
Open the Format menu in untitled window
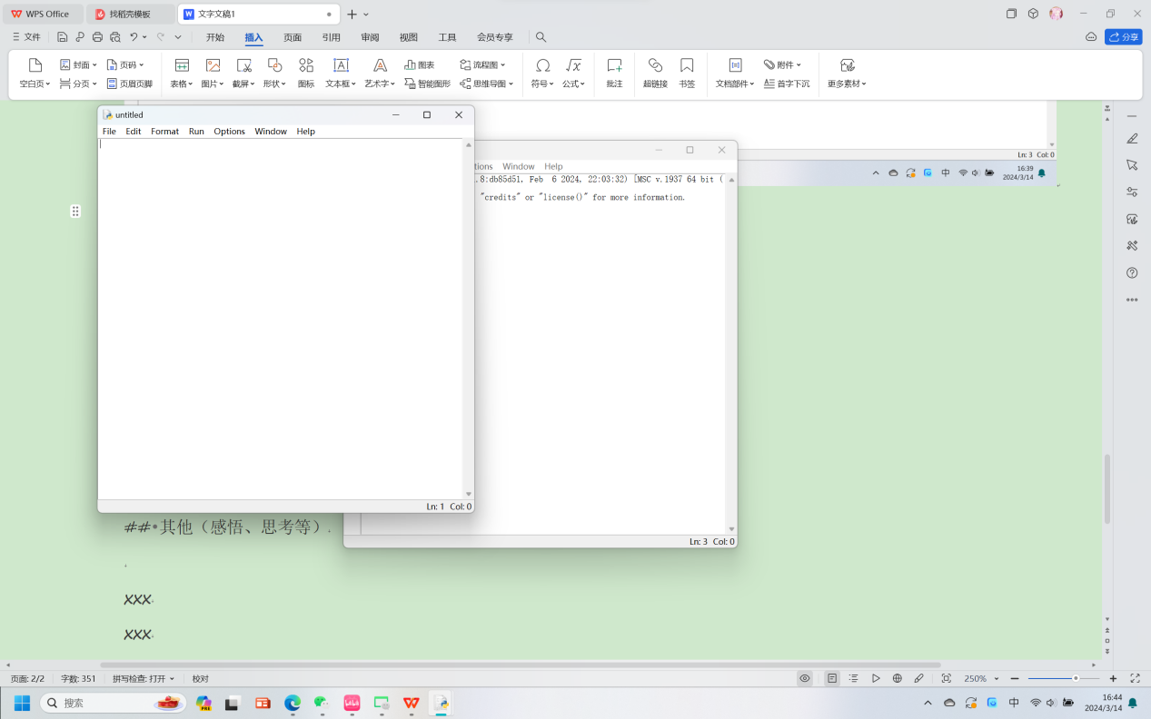point(164,132)
